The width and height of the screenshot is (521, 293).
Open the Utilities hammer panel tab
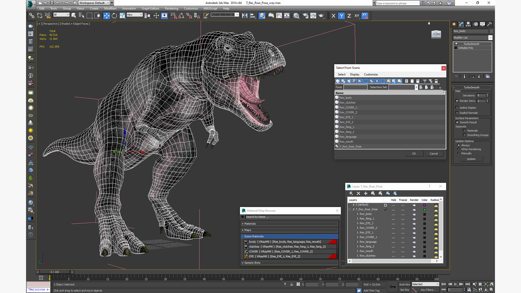[x=490, y=24]
